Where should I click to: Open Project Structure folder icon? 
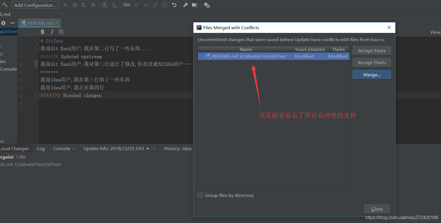tap(195, 5)
